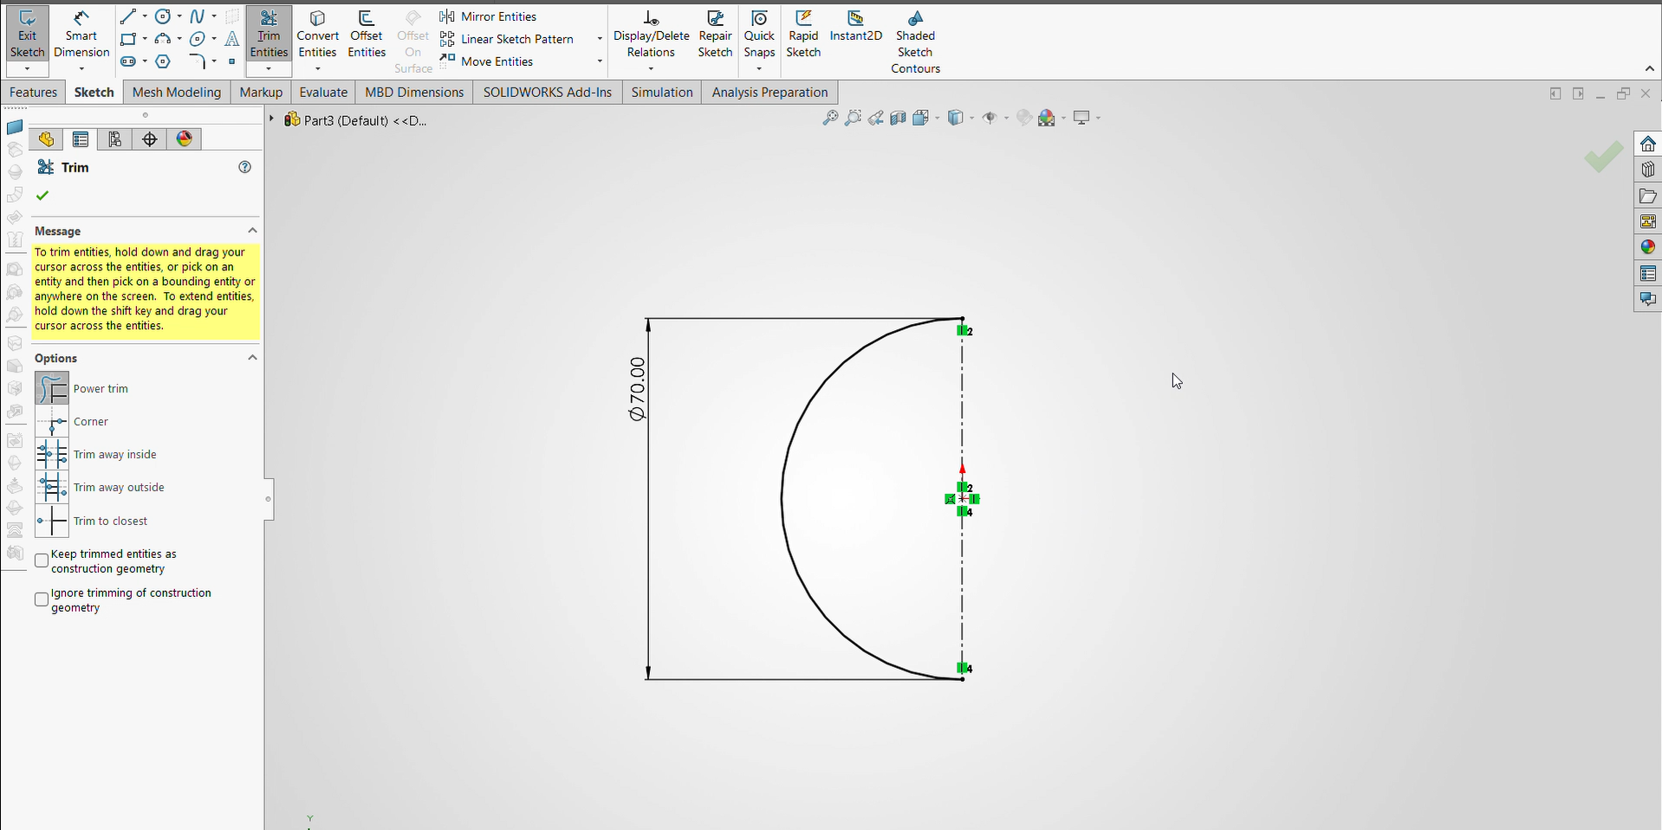Image resolution: width=1662 pixels, height=830 pixels.
Task: Open the ConfigurationManager tab
Action: click(x=115, y=139)
